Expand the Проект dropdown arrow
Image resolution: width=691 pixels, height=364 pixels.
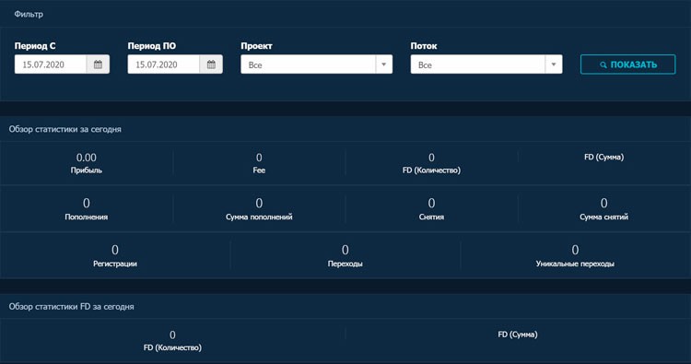click(384, 65)
